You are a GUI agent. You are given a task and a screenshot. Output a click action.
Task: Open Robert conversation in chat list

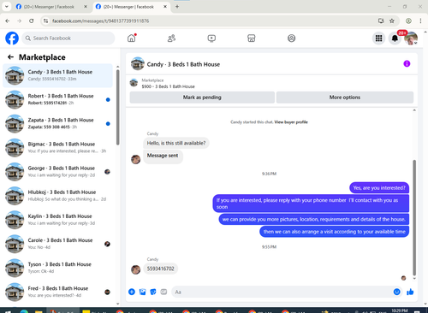coord(57,99)
